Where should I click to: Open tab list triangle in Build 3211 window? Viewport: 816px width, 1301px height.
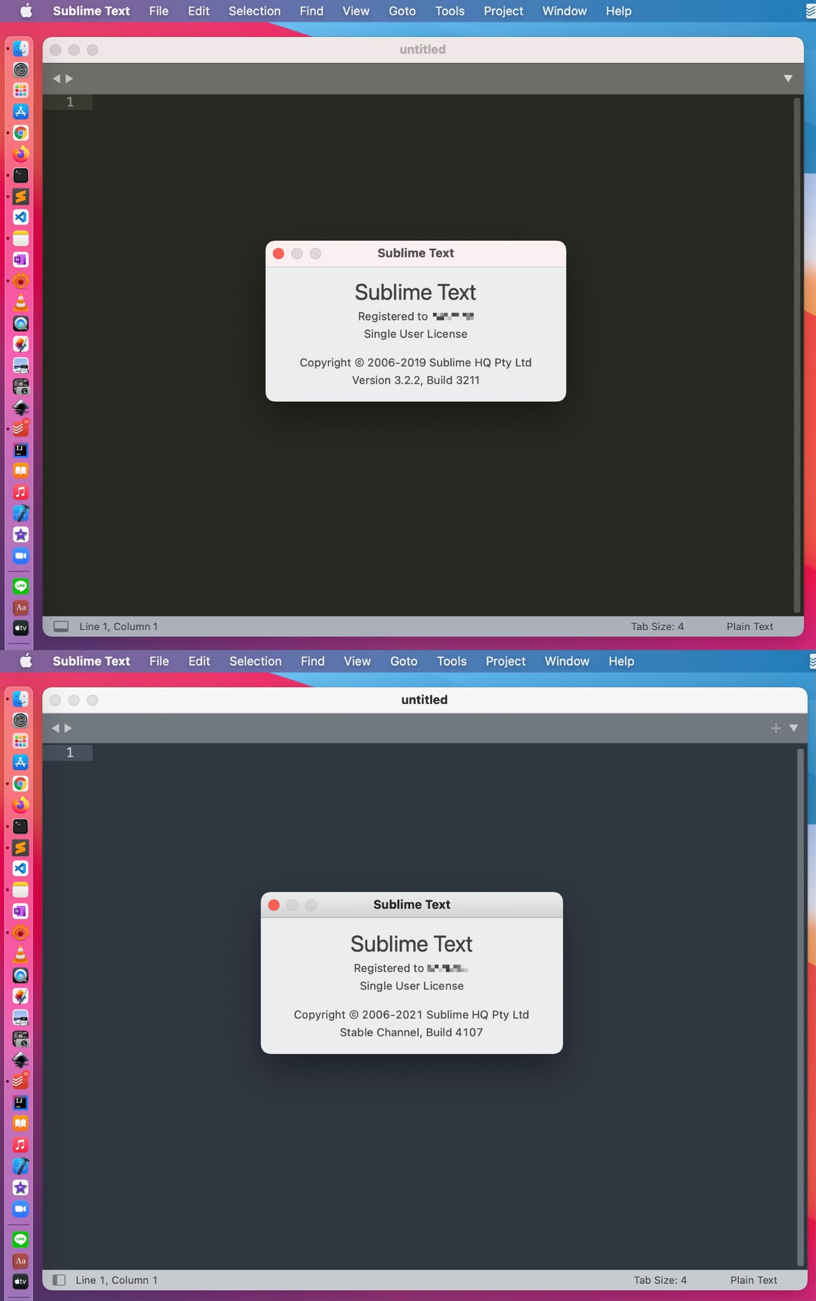pos(788,78)
